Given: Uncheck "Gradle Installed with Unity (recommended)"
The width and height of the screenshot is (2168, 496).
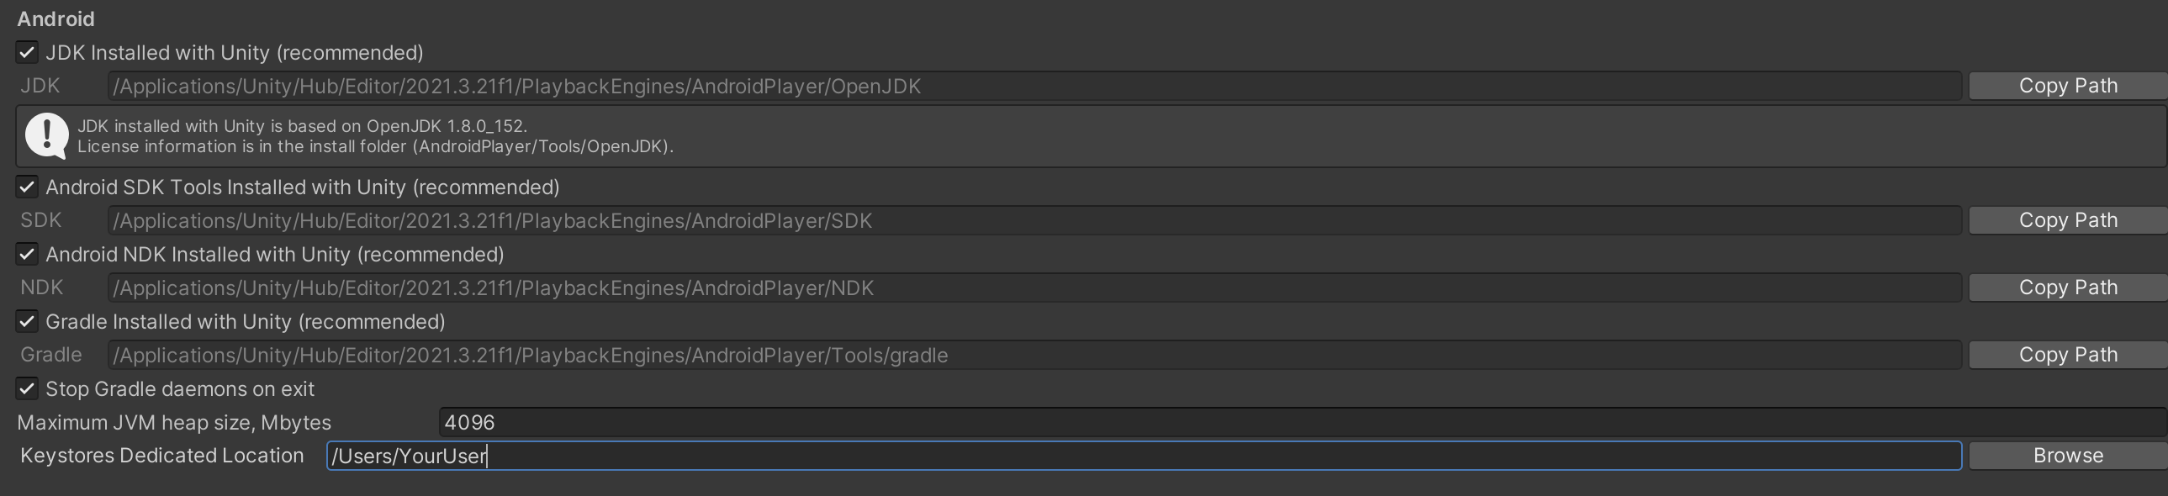Looking at the screenshot, I should pos(25,321).
